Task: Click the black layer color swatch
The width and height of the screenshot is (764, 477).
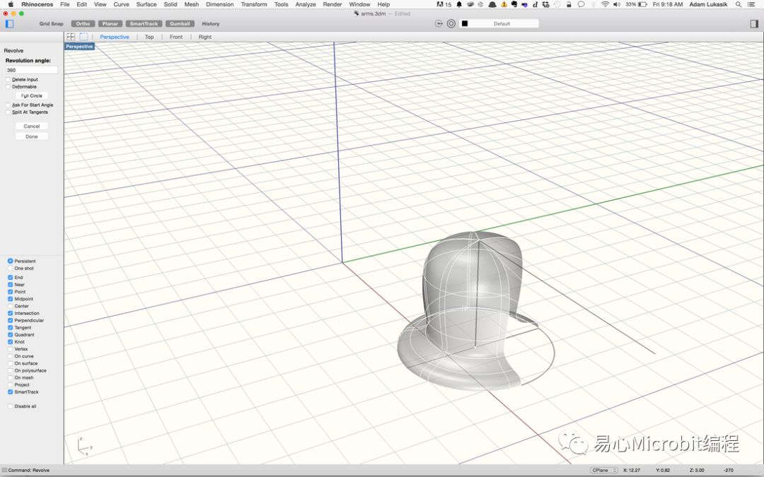Action: [x=465, y=23]
